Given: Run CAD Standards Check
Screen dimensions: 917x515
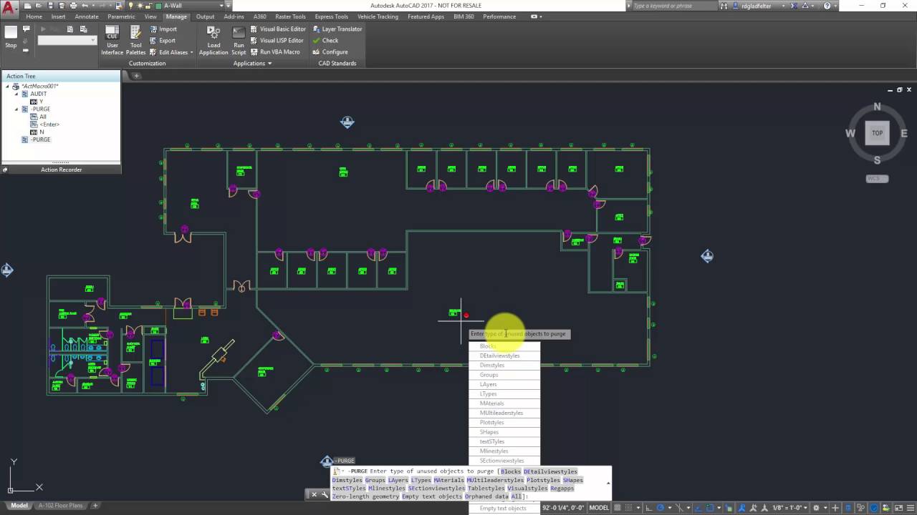Looking at the screenshot, I should tap(325, 41).
